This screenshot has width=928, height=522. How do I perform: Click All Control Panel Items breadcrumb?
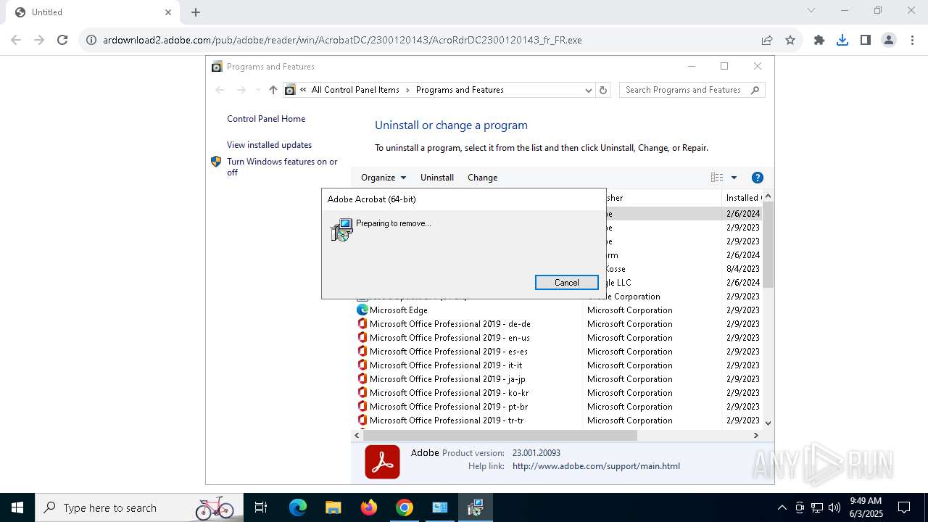tap(355, 90)
